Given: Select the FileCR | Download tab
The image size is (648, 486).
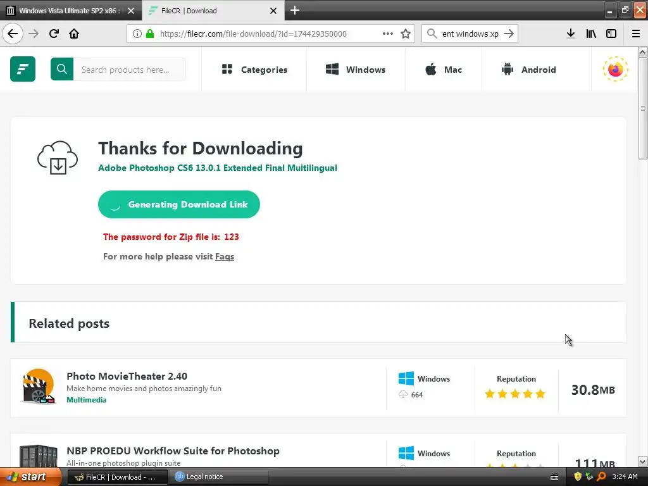Looking at the screenshot, I should (x=213, y=10).
